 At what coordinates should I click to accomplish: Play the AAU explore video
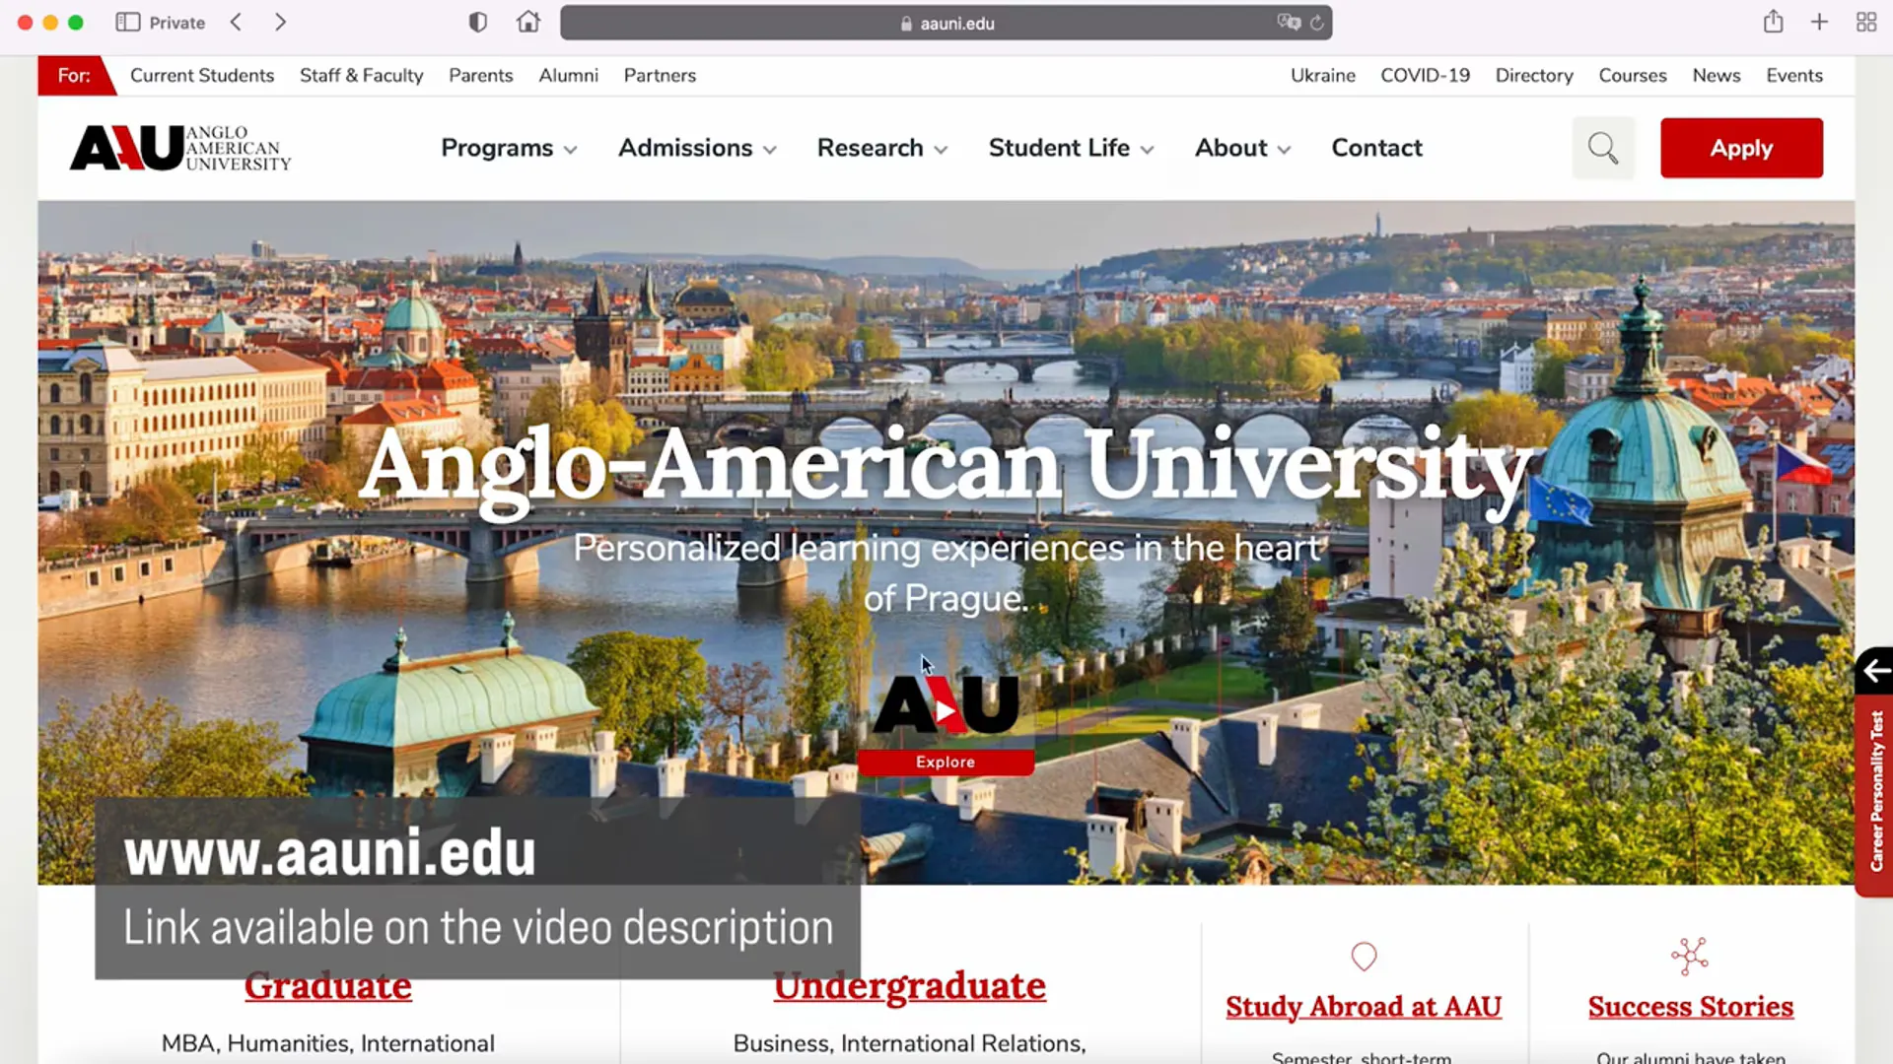[x=946, y=710]
